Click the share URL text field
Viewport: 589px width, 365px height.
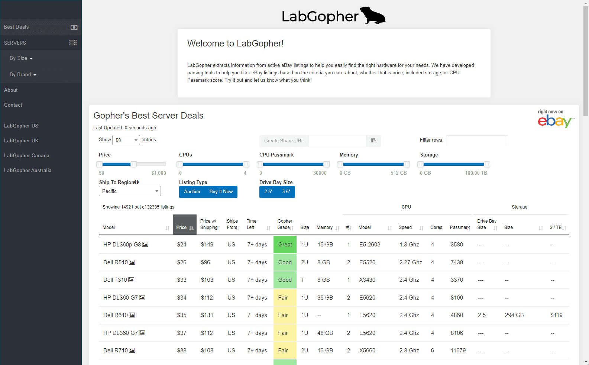(337, 141)
